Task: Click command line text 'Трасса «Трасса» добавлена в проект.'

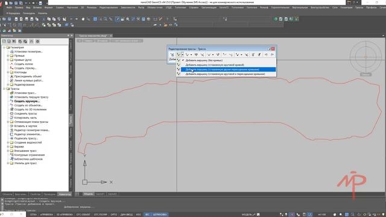Action: tap(30, 204)
